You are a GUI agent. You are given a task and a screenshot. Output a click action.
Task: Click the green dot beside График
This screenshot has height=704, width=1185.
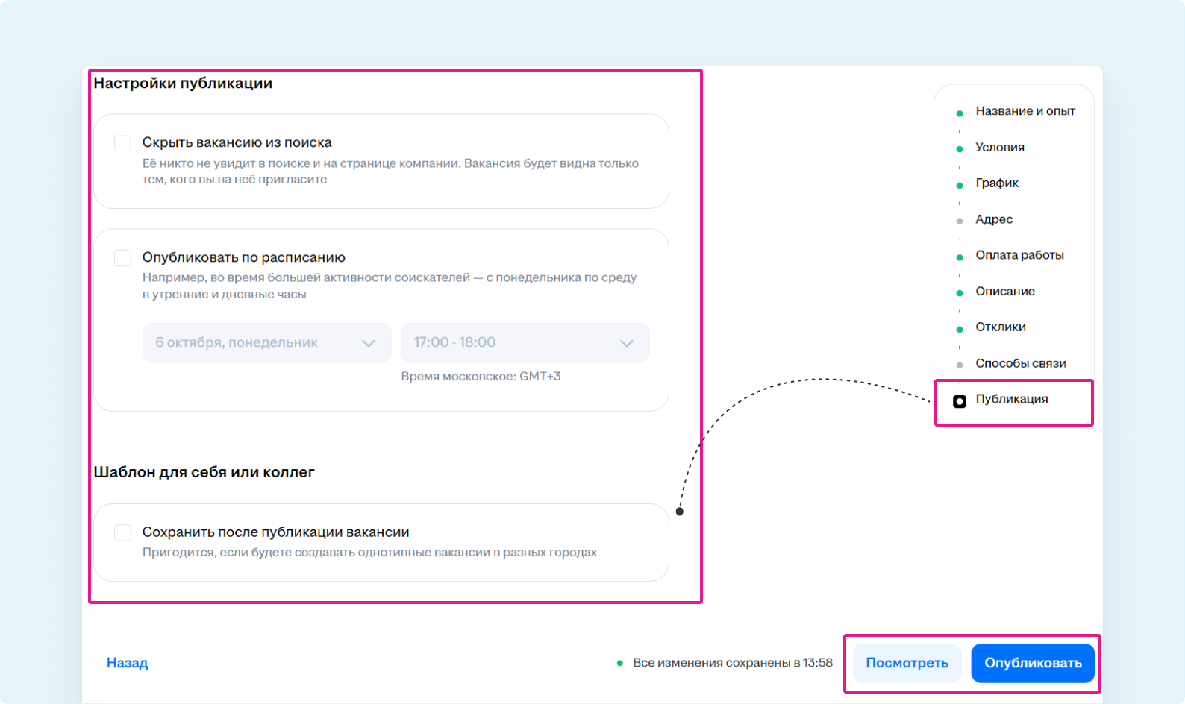[x=960, y=185]
